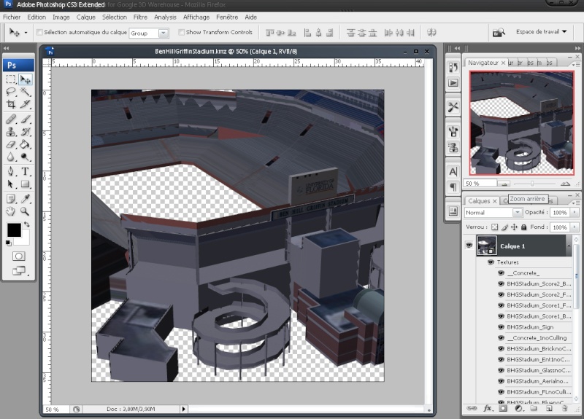This screenshot has height=419, width=584.
Task: Open the Navigateur panel options menu
Action: (576, 64)
